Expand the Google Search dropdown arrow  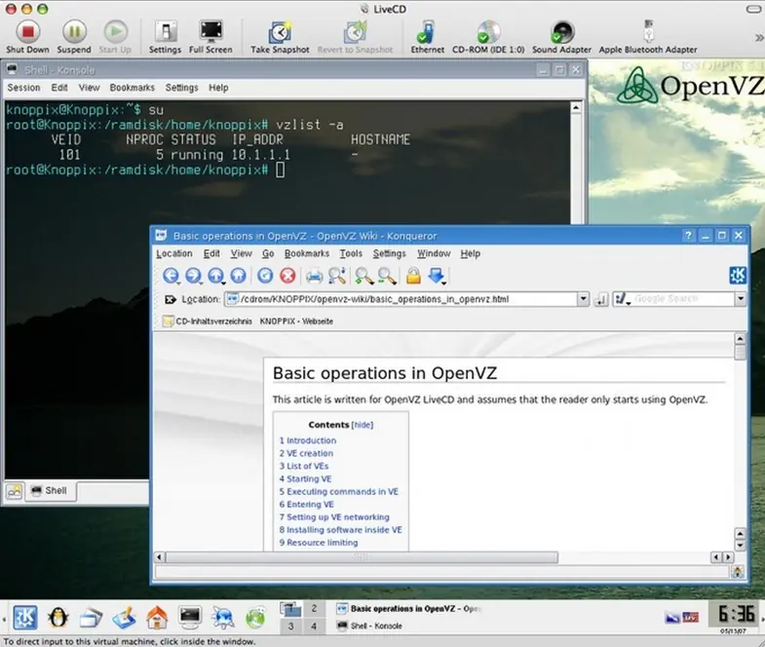[740, 299]
